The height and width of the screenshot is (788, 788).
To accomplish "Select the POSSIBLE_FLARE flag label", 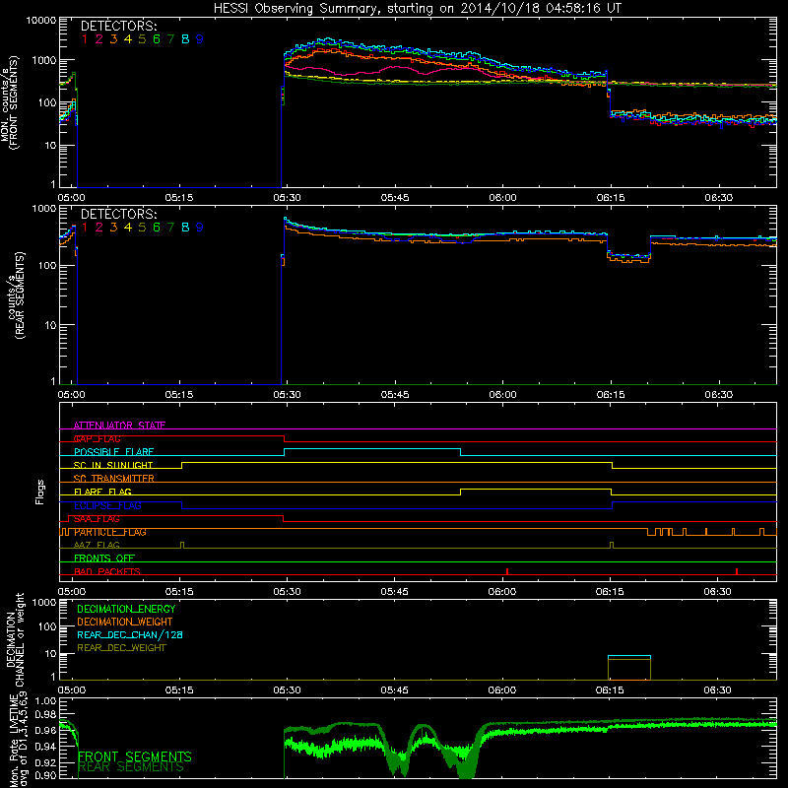I will coord(113,452).
